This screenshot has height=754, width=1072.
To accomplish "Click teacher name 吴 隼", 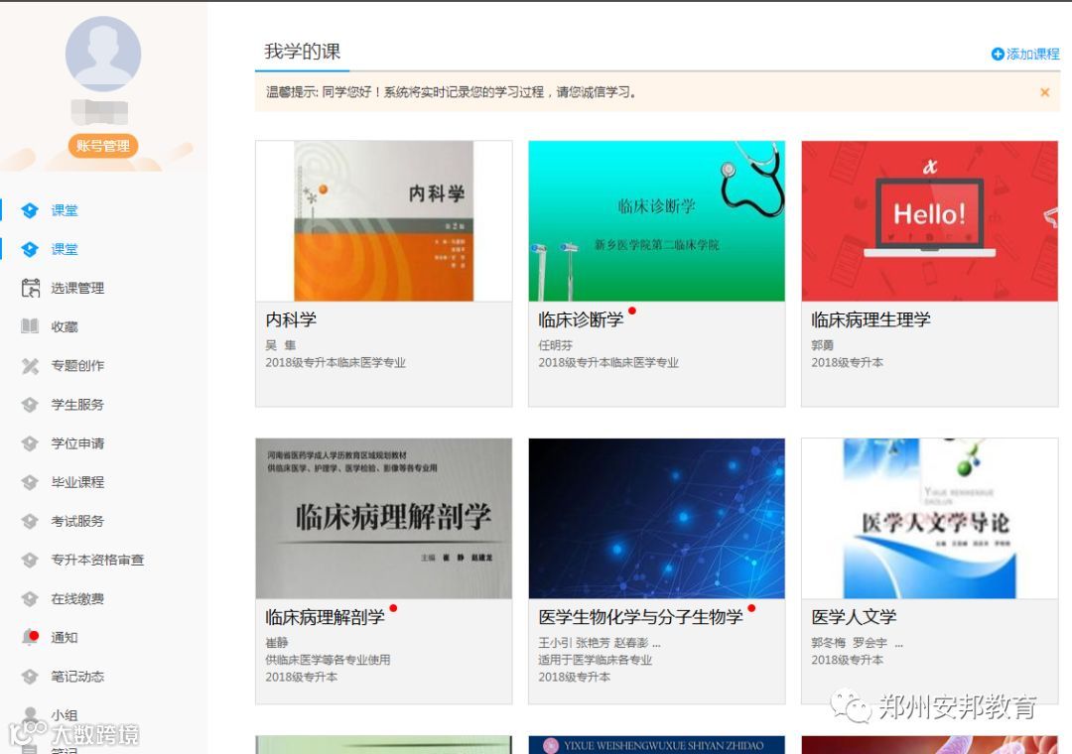I will pyautogui.click(x=280, y=345).
